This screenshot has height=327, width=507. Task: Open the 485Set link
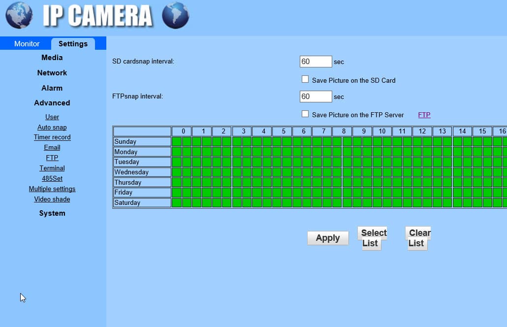(52, 179)
